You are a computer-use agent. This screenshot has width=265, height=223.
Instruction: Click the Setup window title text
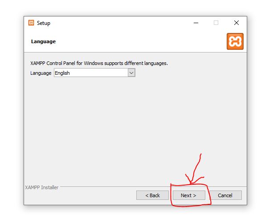point(44,23)
